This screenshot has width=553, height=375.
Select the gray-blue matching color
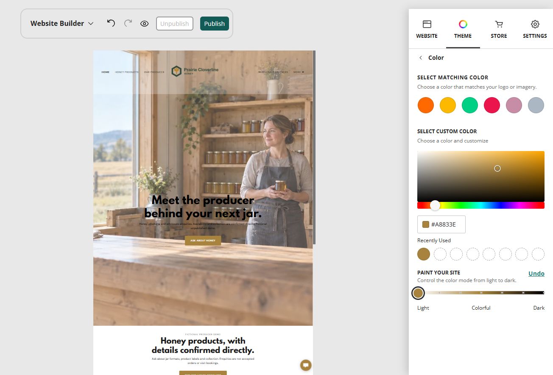click(536, 105)
